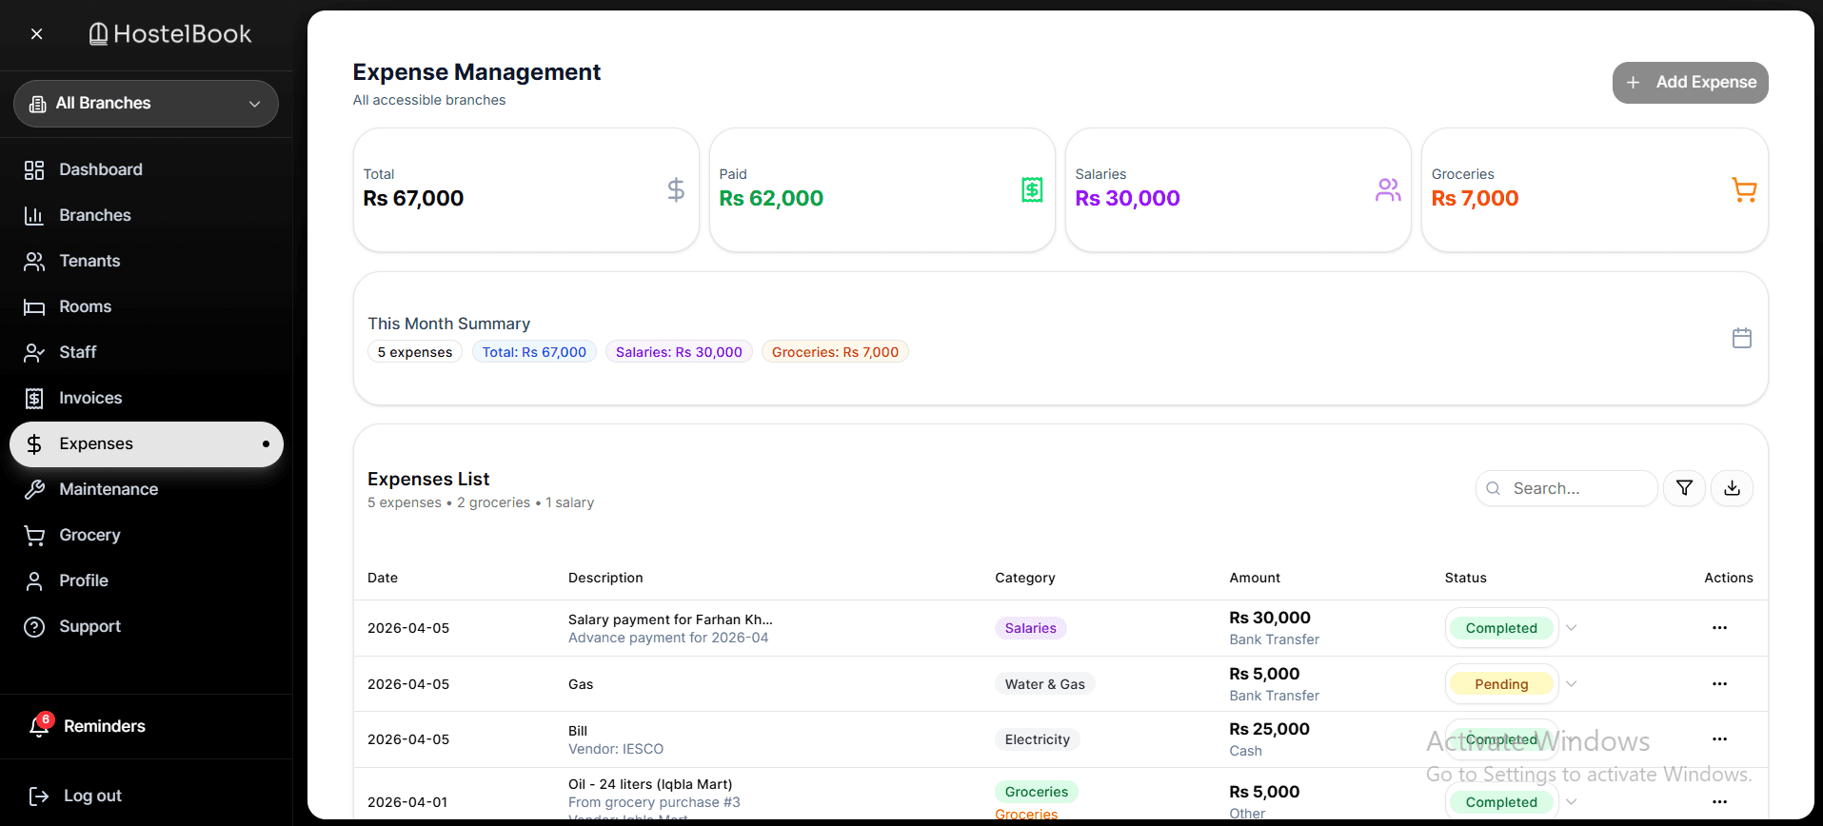Click receipt icon on Paid card
The height and width of the screenshot is (826, 1823).
click(x=1032, y=190)
